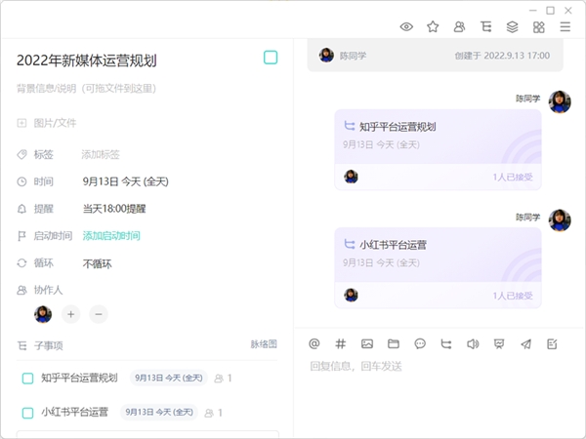
Task: Click 添加启动时间 link
Action: [x=111, y=236]
